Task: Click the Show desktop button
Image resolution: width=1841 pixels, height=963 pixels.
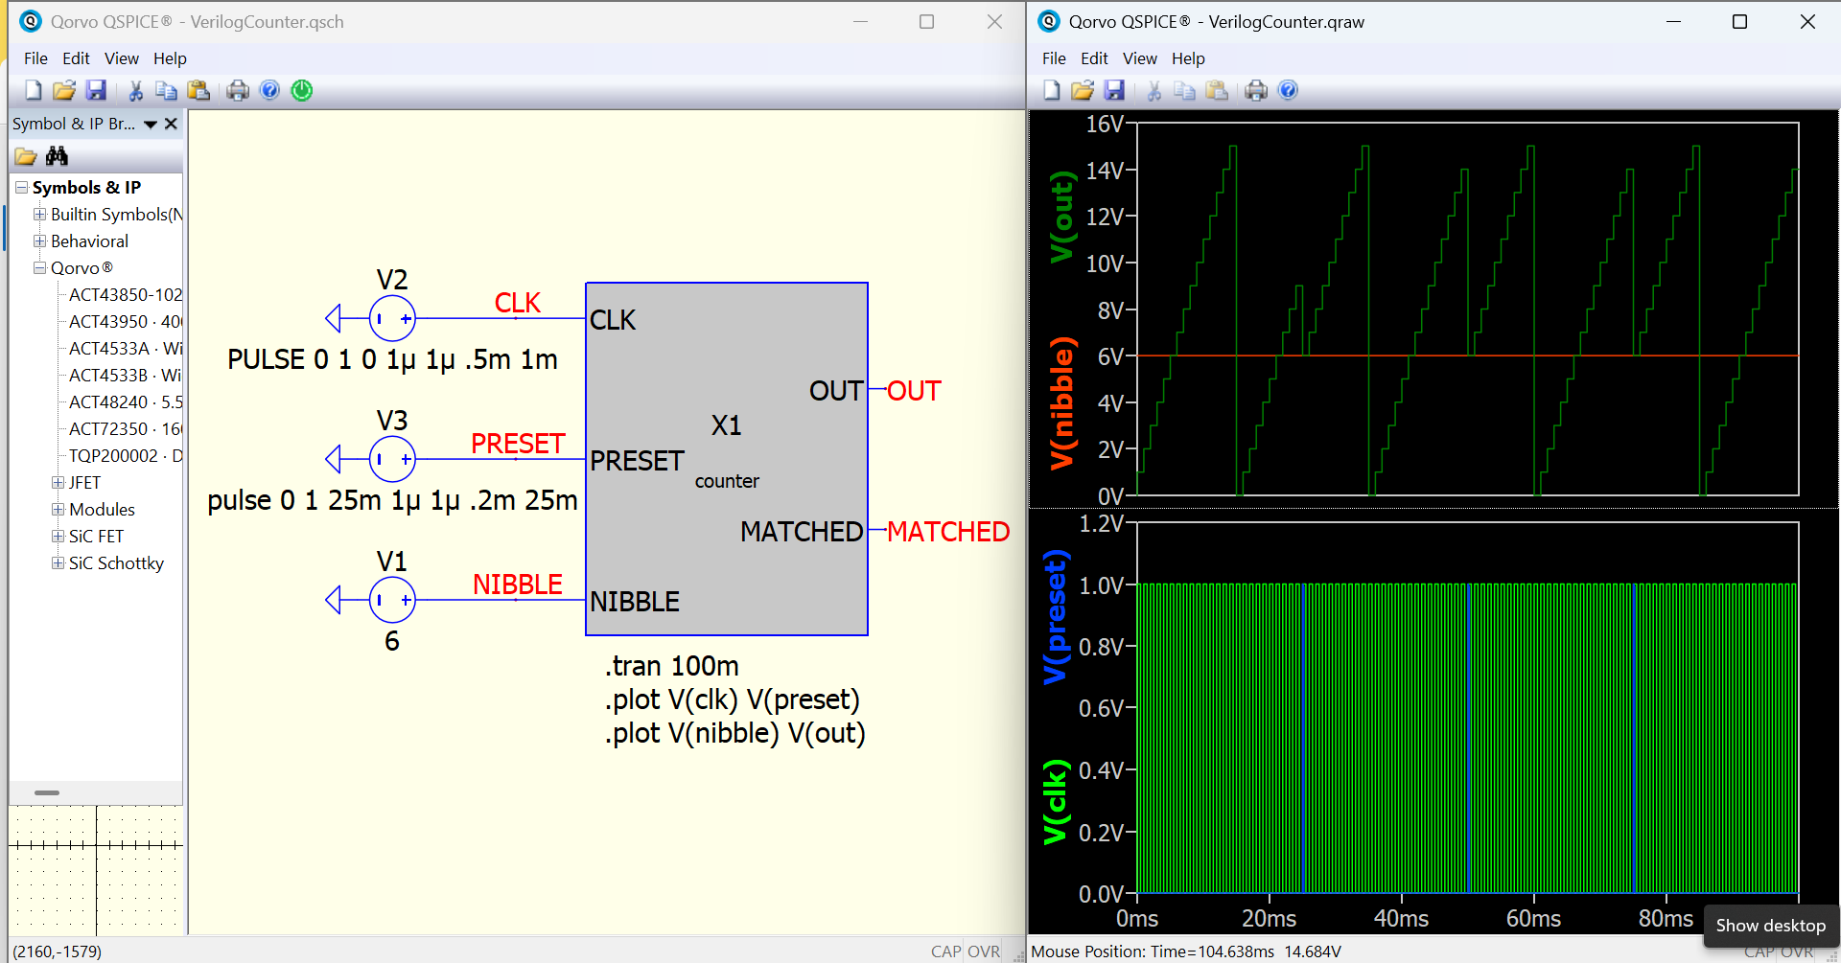Action: pyautogui.click(x=1771, y=926)
